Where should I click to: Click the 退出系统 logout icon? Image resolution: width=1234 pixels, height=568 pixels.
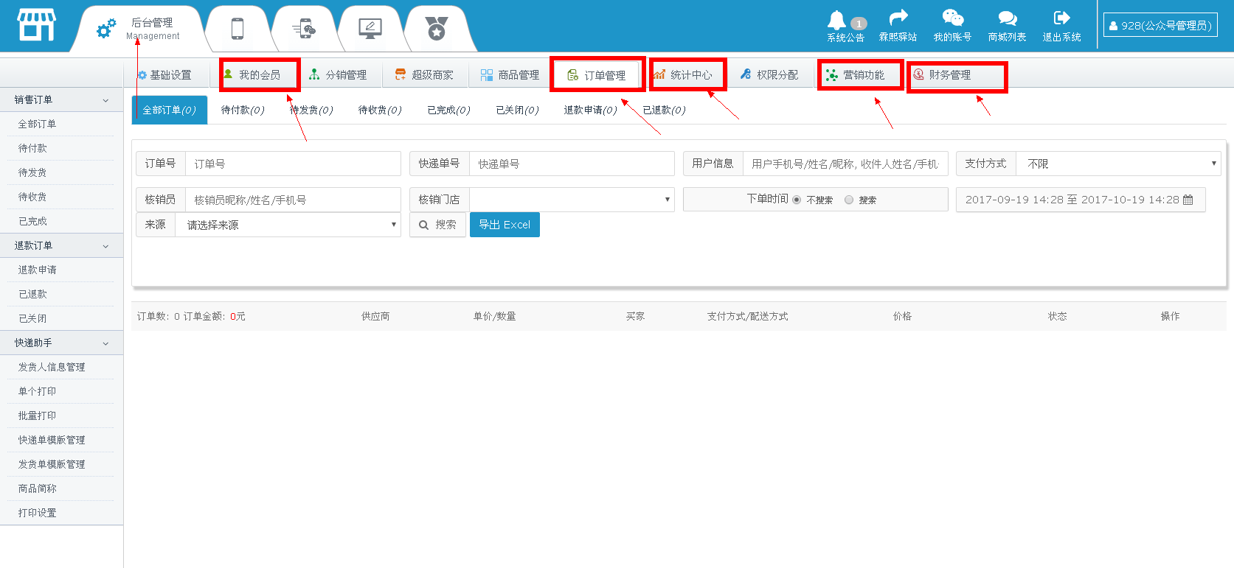(1061, 18)
